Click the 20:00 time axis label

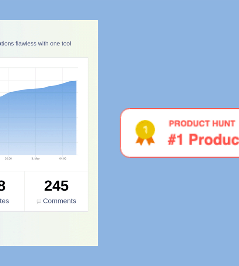[8, 158]
